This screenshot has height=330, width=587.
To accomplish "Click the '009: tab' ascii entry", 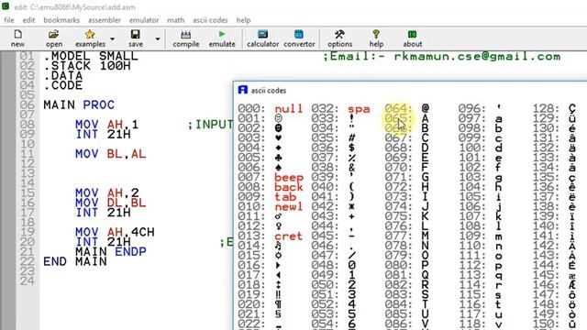I will pyautogui.click(x=267, y=196).
